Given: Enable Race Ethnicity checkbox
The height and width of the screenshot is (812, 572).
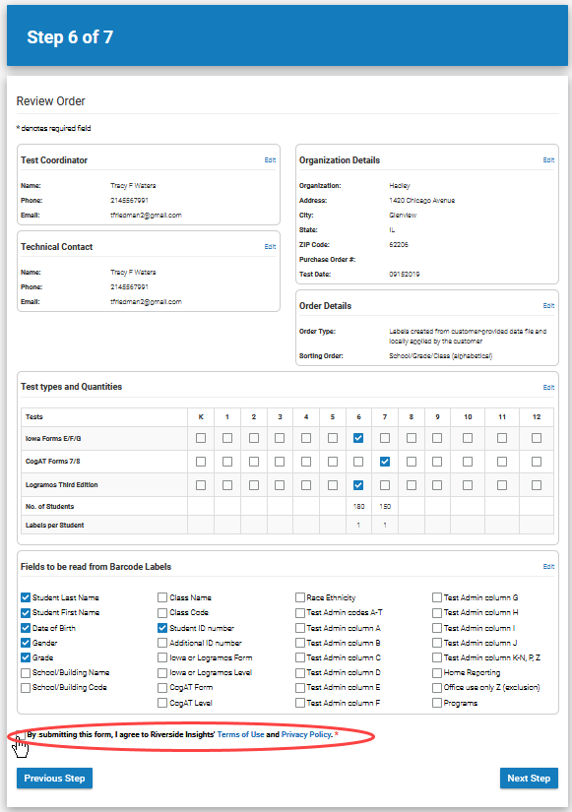Looking at the screenshot, I should point(300,597).
